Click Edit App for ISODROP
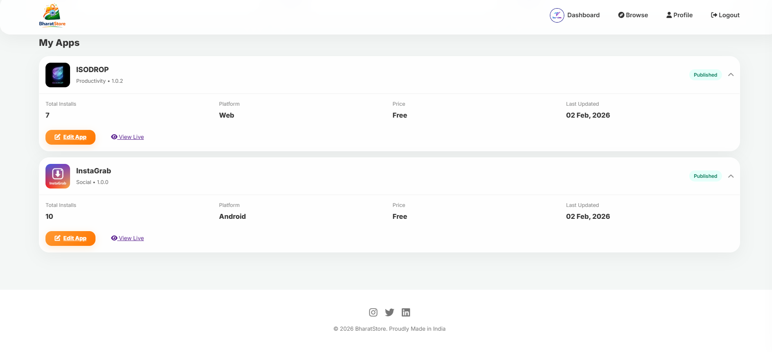Image resolution: width=772 pixels, height=352 pixels. (70, 137)
